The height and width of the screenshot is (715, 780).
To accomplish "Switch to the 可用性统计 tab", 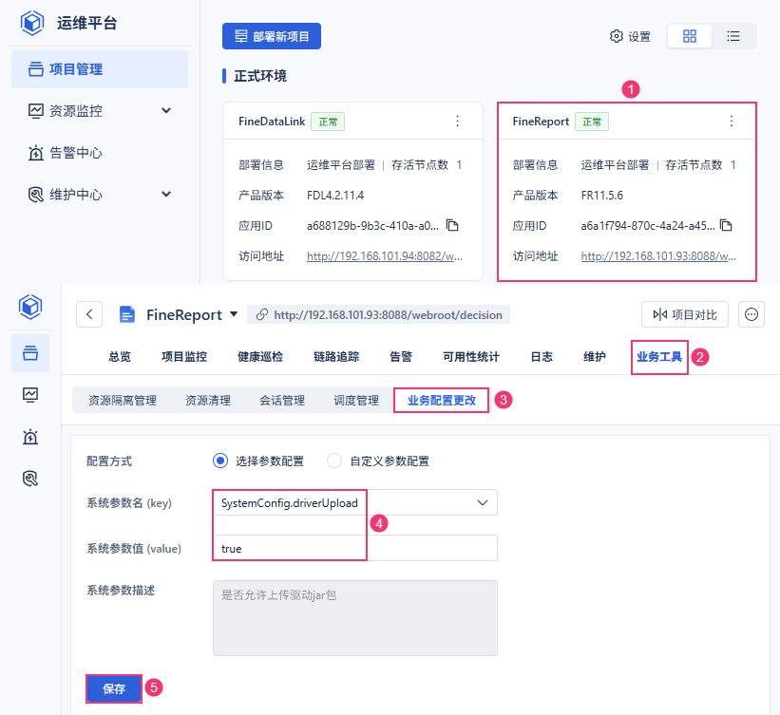I will coord(471,356).
